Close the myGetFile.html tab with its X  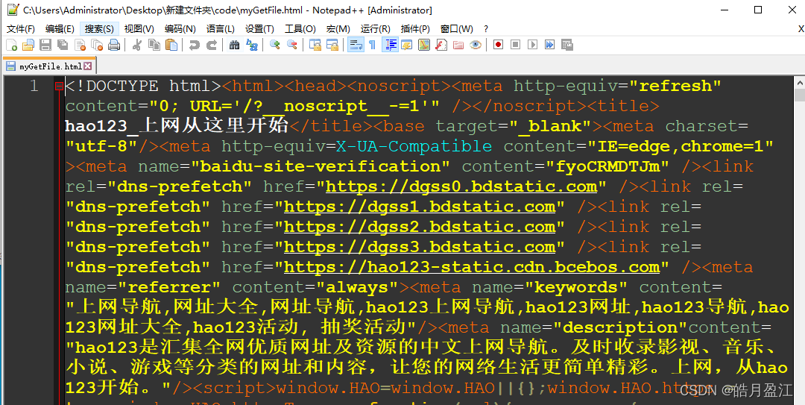click(x=88, y=66)
